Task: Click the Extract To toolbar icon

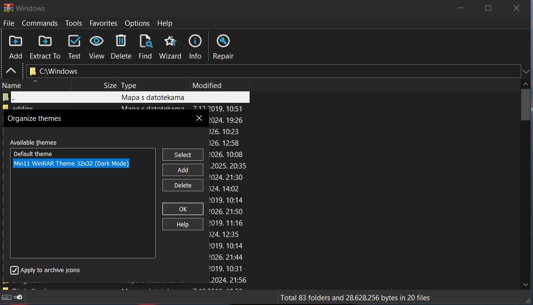Action: click(x=45, y=41)
